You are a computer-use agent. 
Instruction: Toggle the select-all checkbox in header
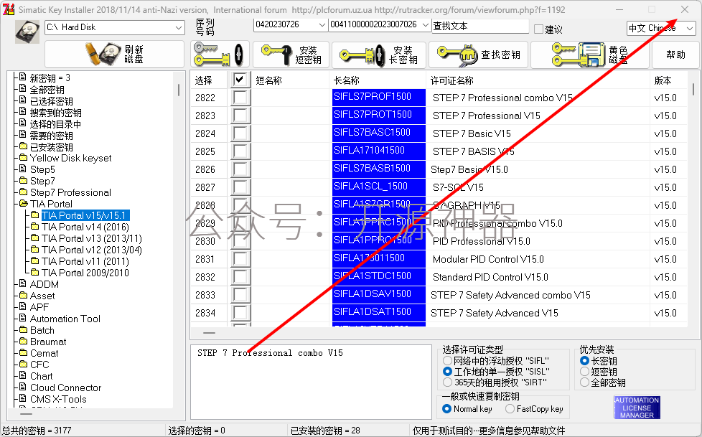(x=240, y=80)
